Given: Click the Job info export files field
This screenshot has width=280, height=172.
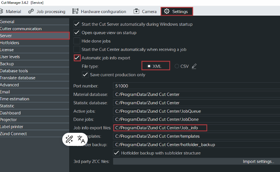Looking at the screenshot, I should [196, 128].
